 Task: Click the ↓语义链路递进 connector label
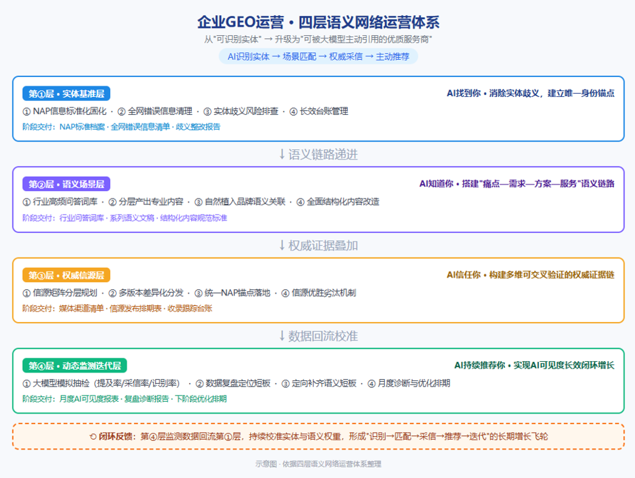pyautogui.click(x=318, y=154)
